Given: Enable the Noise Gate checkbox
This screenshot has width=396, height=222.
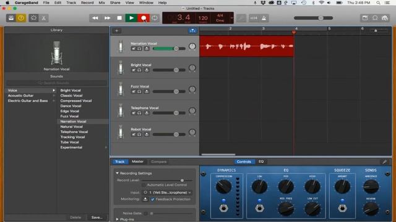Looking at the screenshot, I should click(x=145, y=213).
